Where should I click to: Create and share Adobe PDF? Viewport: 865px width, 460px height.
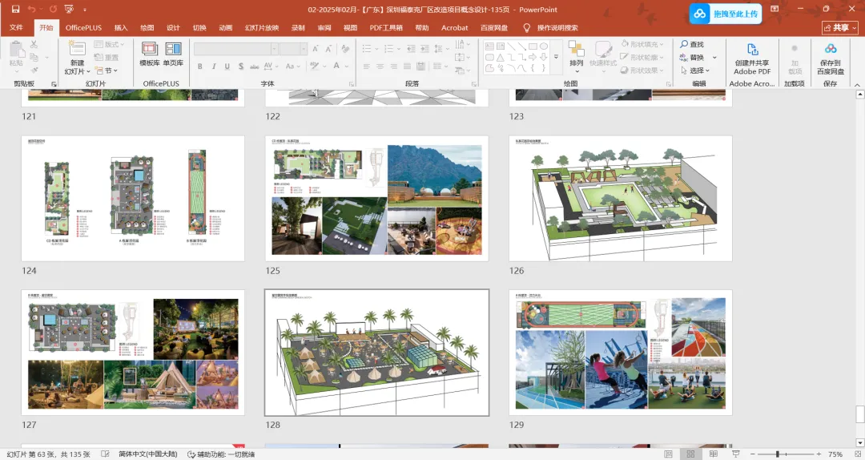point(752,59)
